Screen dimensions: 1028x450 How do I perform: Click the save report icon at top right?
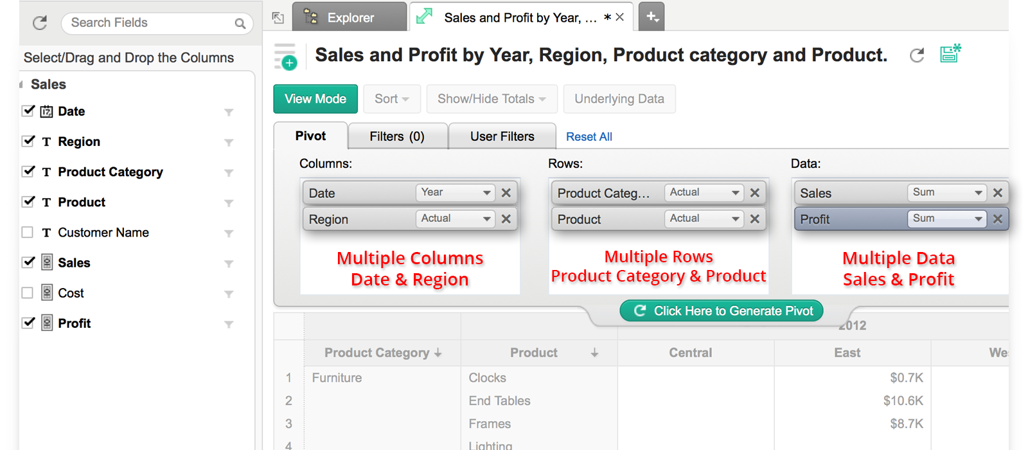(950, 53)
